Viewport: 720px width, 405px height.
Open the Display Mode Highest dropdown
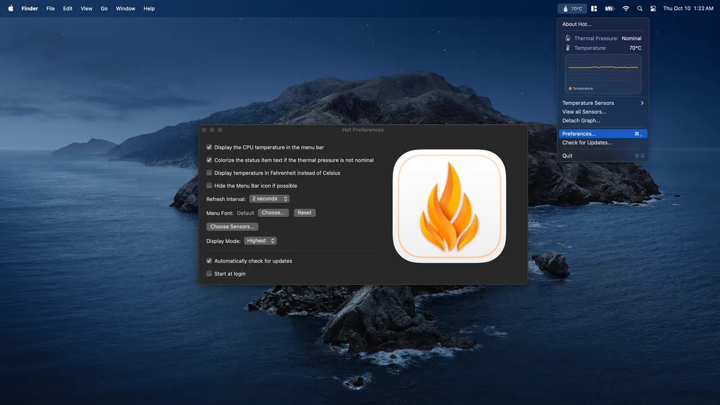pyautogui.click(x=260, y=241)
